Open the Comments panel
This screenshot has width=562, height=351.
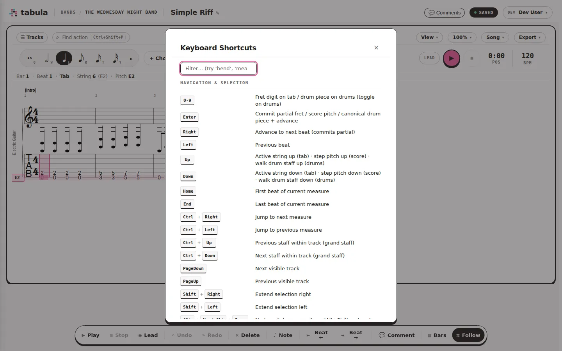445,12
